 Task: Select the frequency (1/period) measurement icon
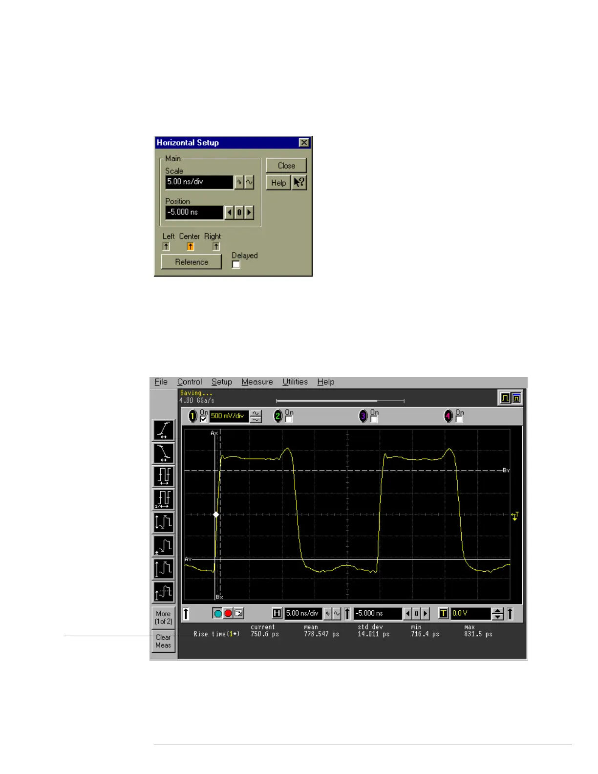[164, 499]
